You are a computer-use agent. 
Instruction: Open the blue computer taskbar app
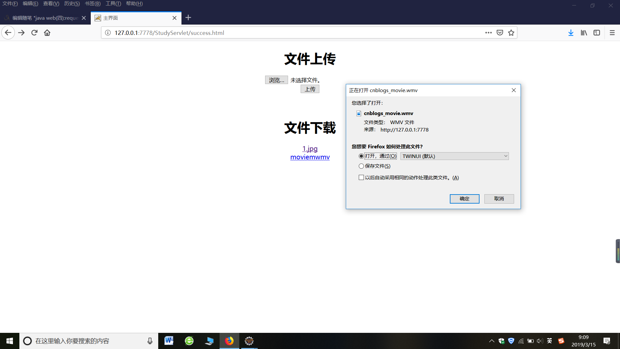click(x=209, y=341)
